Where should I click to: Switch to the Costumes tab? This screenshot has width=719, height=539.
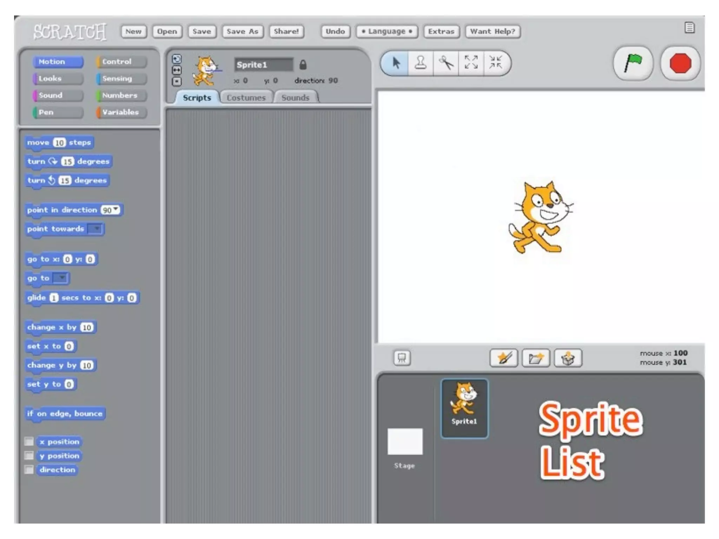pyautogui.click(x=246, y=98)
